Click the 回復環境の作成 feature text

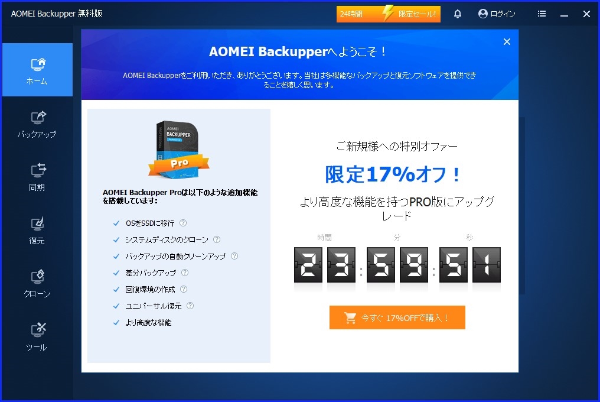pos(150,289)
